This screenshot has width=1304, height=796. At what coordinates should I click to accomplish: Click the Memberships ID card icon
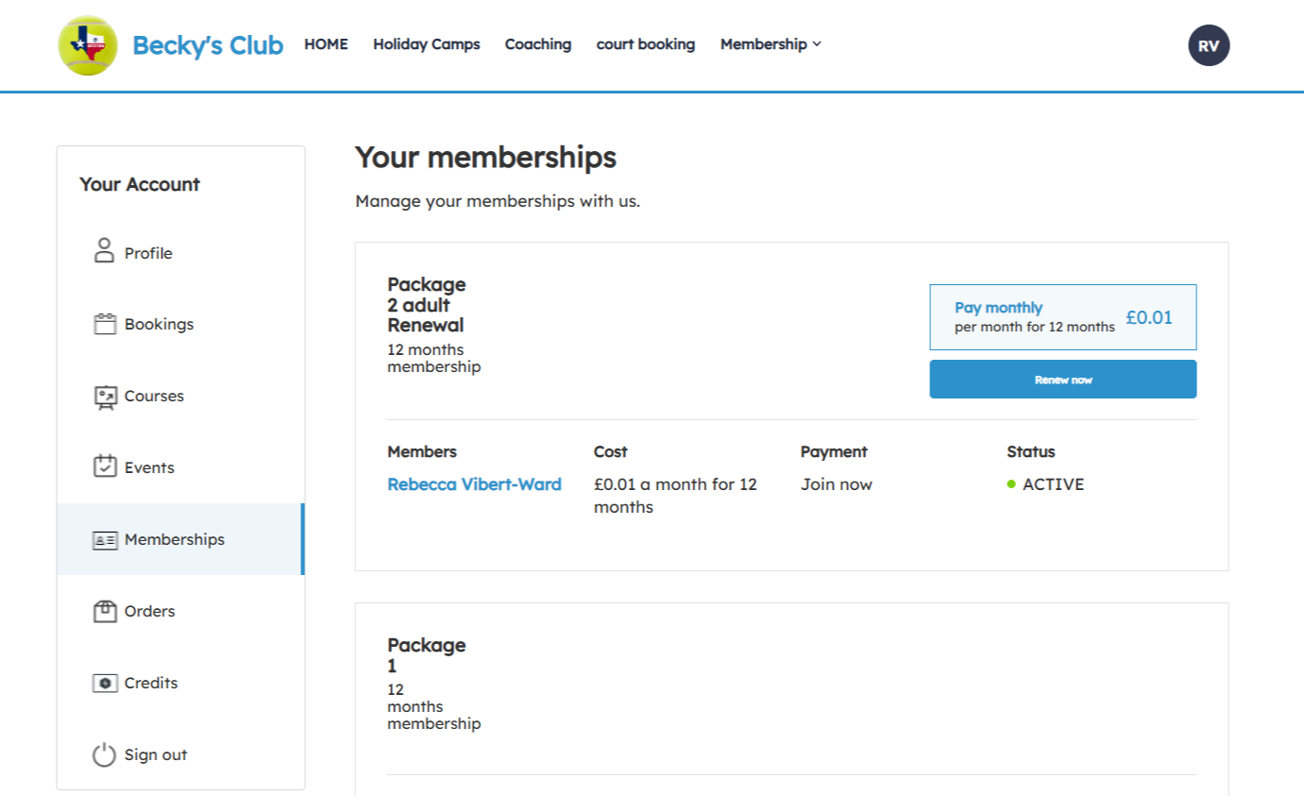(104, 540)
